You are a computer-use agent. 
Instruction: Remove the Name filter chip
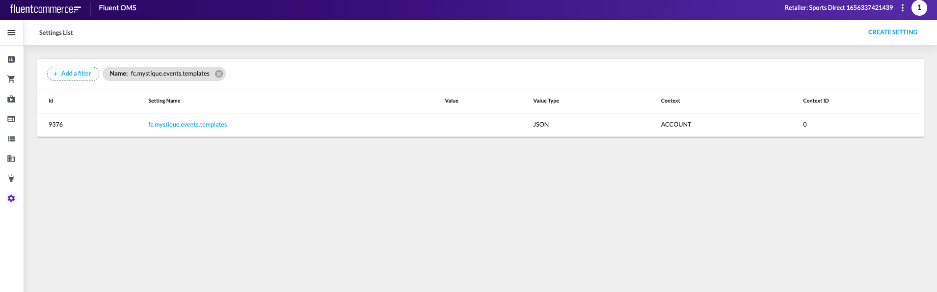click(219, 74)
